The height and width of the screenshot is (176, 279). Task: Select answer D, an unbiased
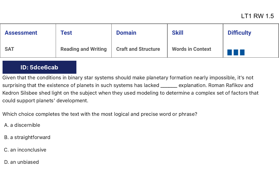coord(22,162)
